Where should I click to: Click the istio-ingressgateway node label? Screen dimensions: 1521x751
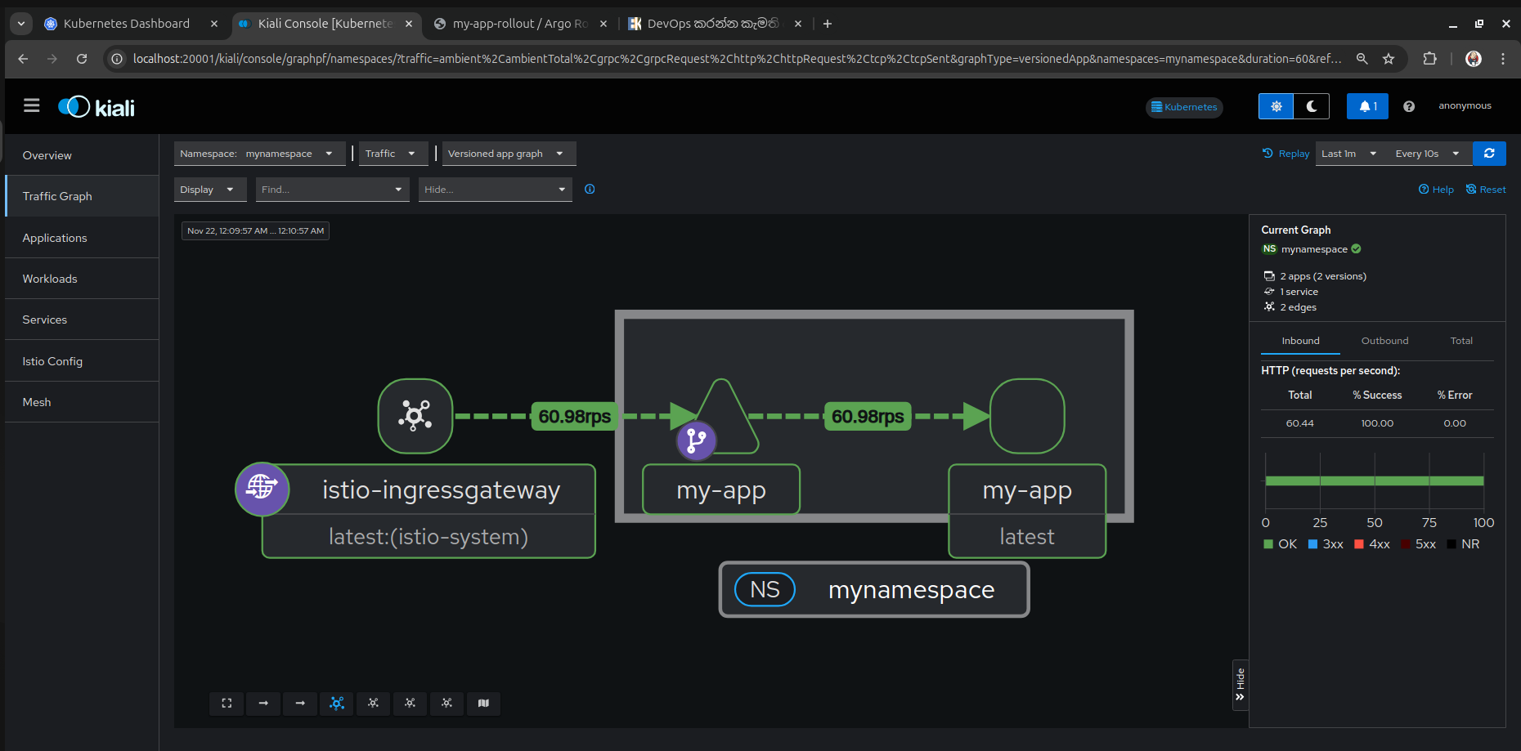(x=442, y=489)
